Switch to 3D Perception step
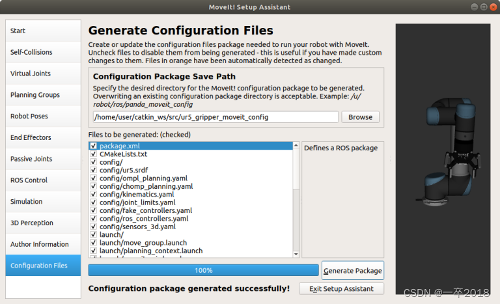 43,223
